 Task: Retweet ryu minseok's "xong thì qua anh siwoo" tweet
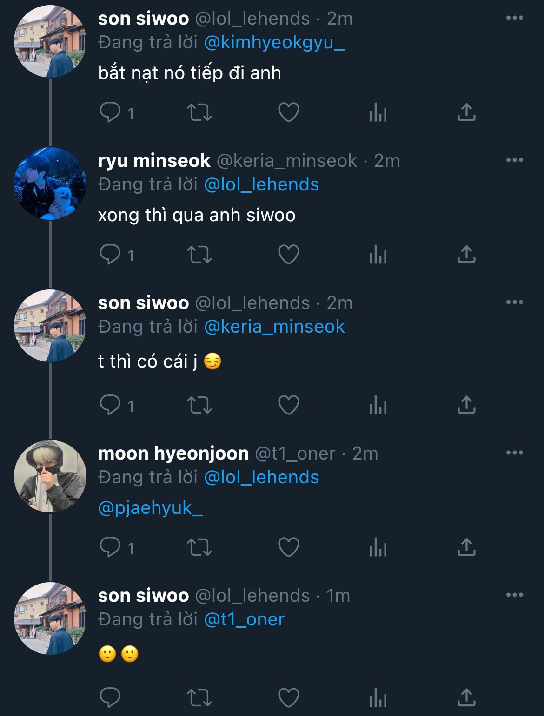[199, 255]
